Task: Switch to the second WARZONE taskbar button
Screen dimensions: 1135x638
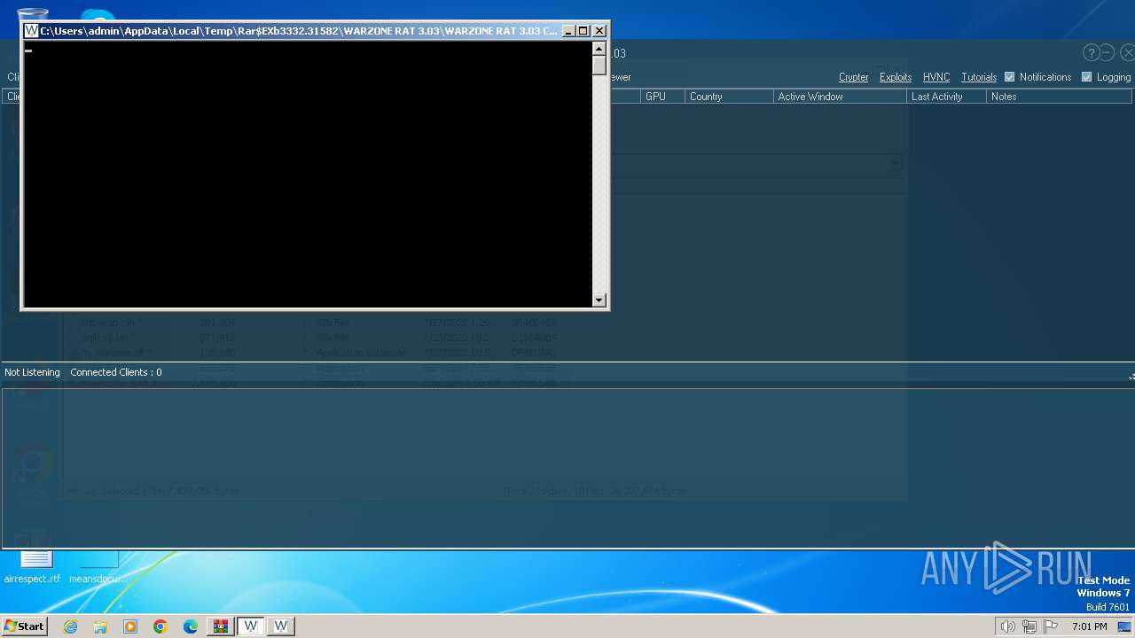Action: pyautogui.click(x=281, y=626)
